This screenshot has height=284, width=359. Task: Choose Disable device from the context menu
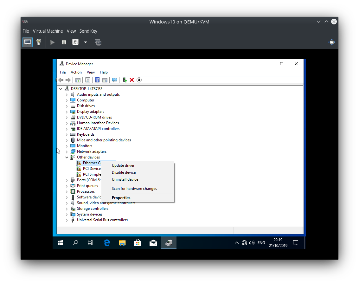138,172
